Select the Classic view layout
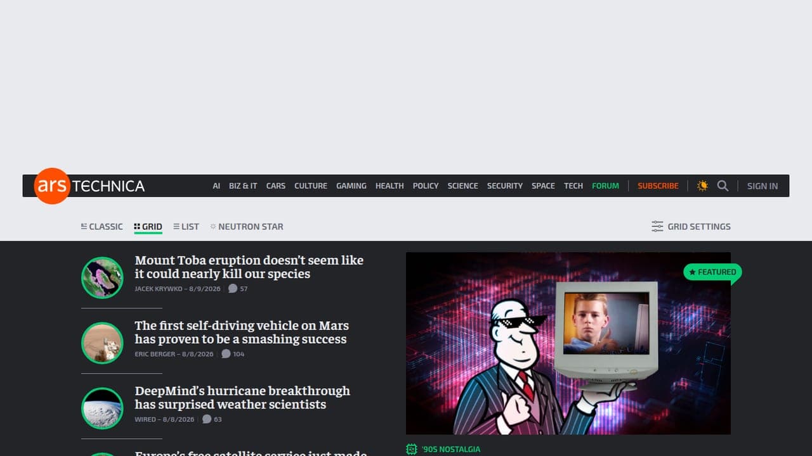This screenshot has height=456, width=812. tap(102, 226)
